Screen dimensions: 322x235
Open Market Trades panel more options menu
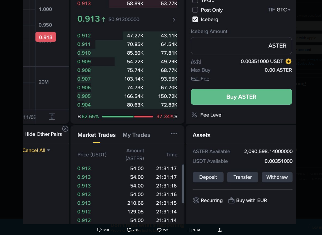[x=174, y=133]
